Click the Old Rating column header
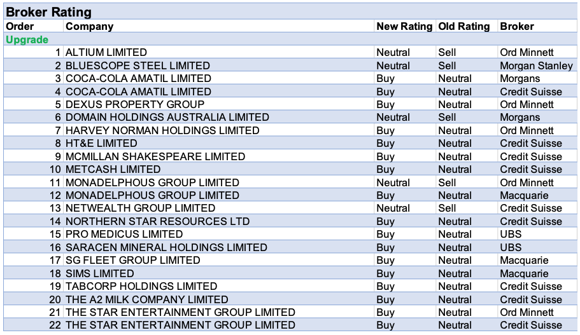The height and width of the screenshot is (335, 580). coord(464,27)
